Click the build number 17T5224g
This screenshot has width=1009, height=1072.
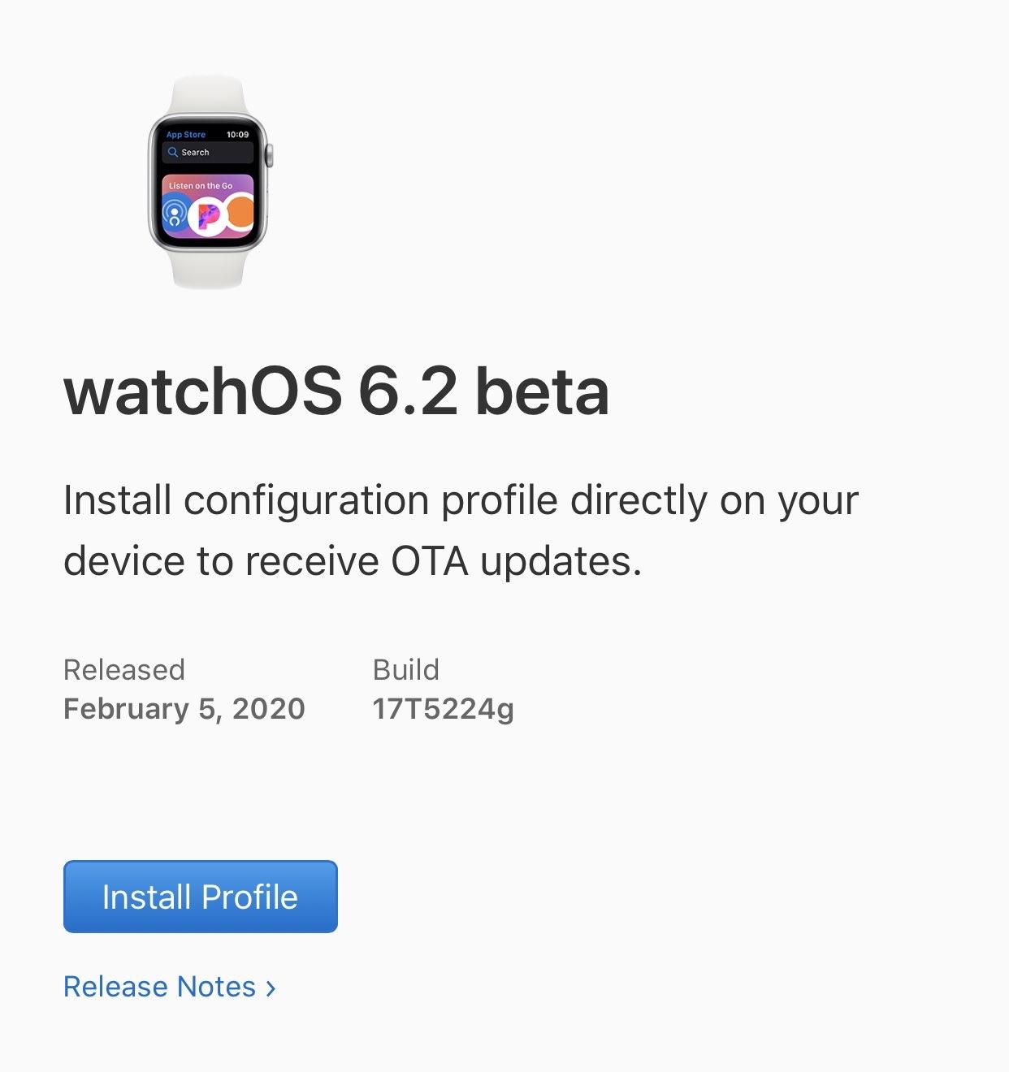tap(443, 709)
